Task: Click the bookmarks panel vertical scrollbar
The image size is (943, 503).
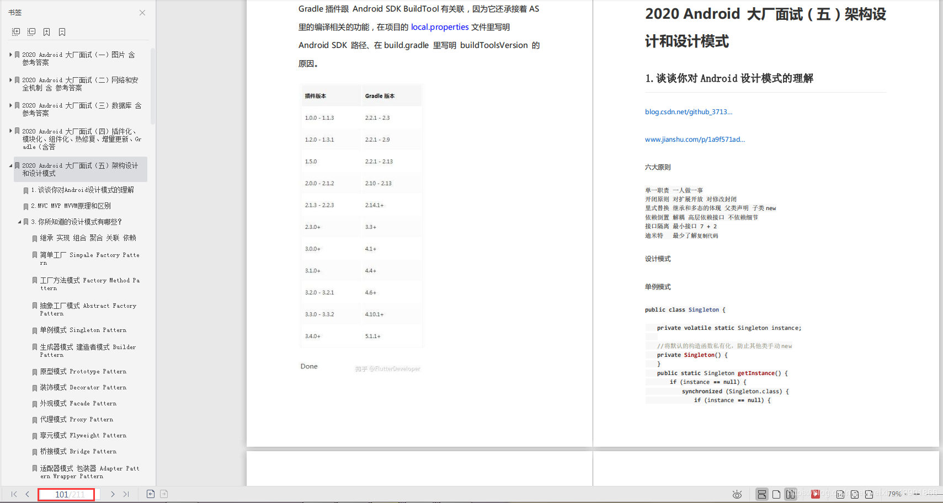Action: click(152, 87)
